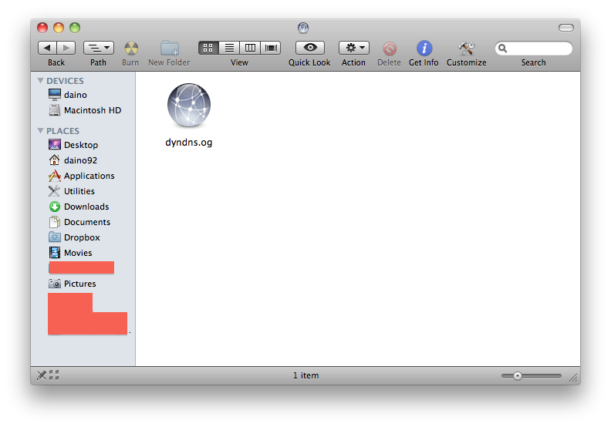Screen dimensions: 611x427
Task: Open Documents in the sidebar
Action: point(83,222)
